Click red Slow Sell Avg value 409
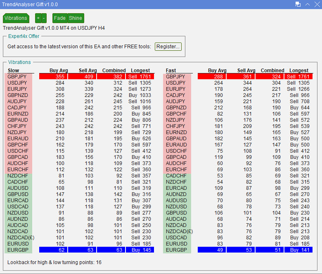 82,77
